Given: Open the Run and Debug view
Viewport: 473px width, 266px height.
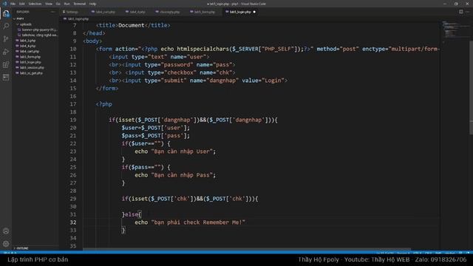Looking at the screenshot, I should point(6,52).
